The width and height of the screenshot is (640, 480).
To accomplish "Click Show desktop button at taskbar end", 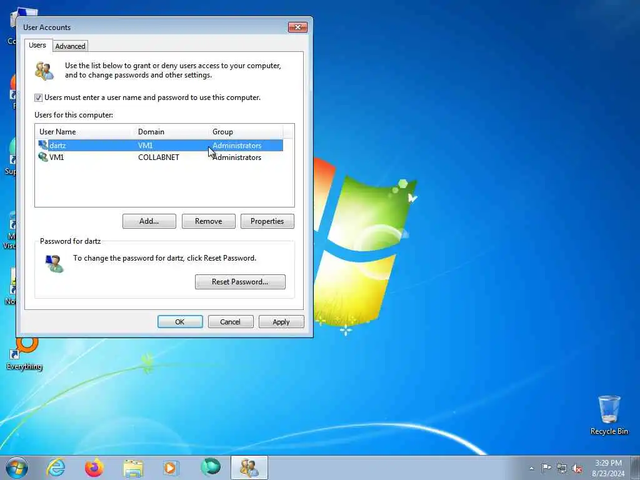I will (x=636, y=467).
